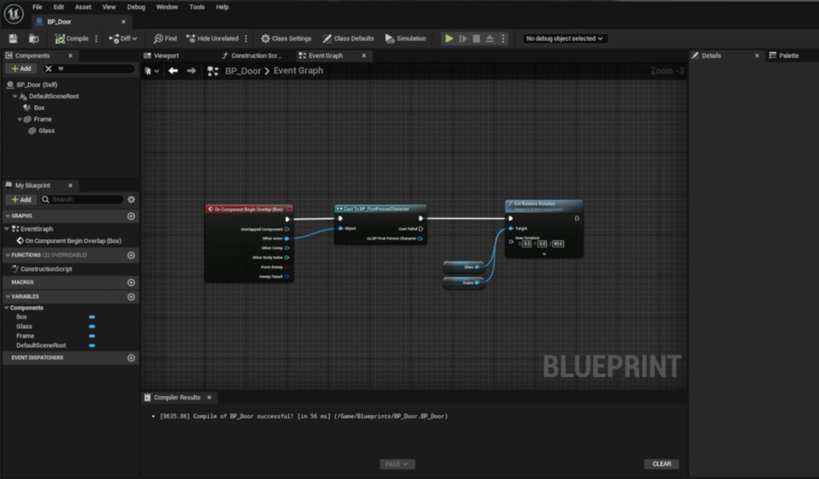Viewport: 819px width, 479px height.
Task: Click the My Blueprint search field
Action: pyautogui.click(x=82, y=200)
